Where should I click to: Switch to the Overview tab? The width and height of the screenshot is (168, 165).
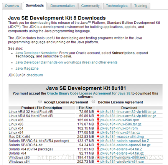tap(12, 6)
